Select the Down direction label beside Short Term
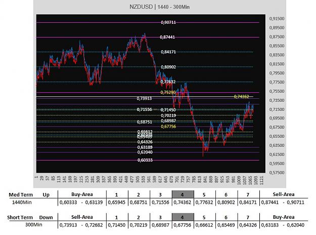Image resolution: width=316 pixels, height=235 pixels. click(46, 217)
